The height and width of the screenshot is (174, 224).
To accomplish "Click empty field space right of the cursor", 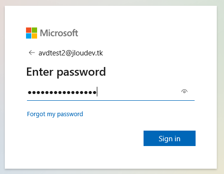I will 138,93.
